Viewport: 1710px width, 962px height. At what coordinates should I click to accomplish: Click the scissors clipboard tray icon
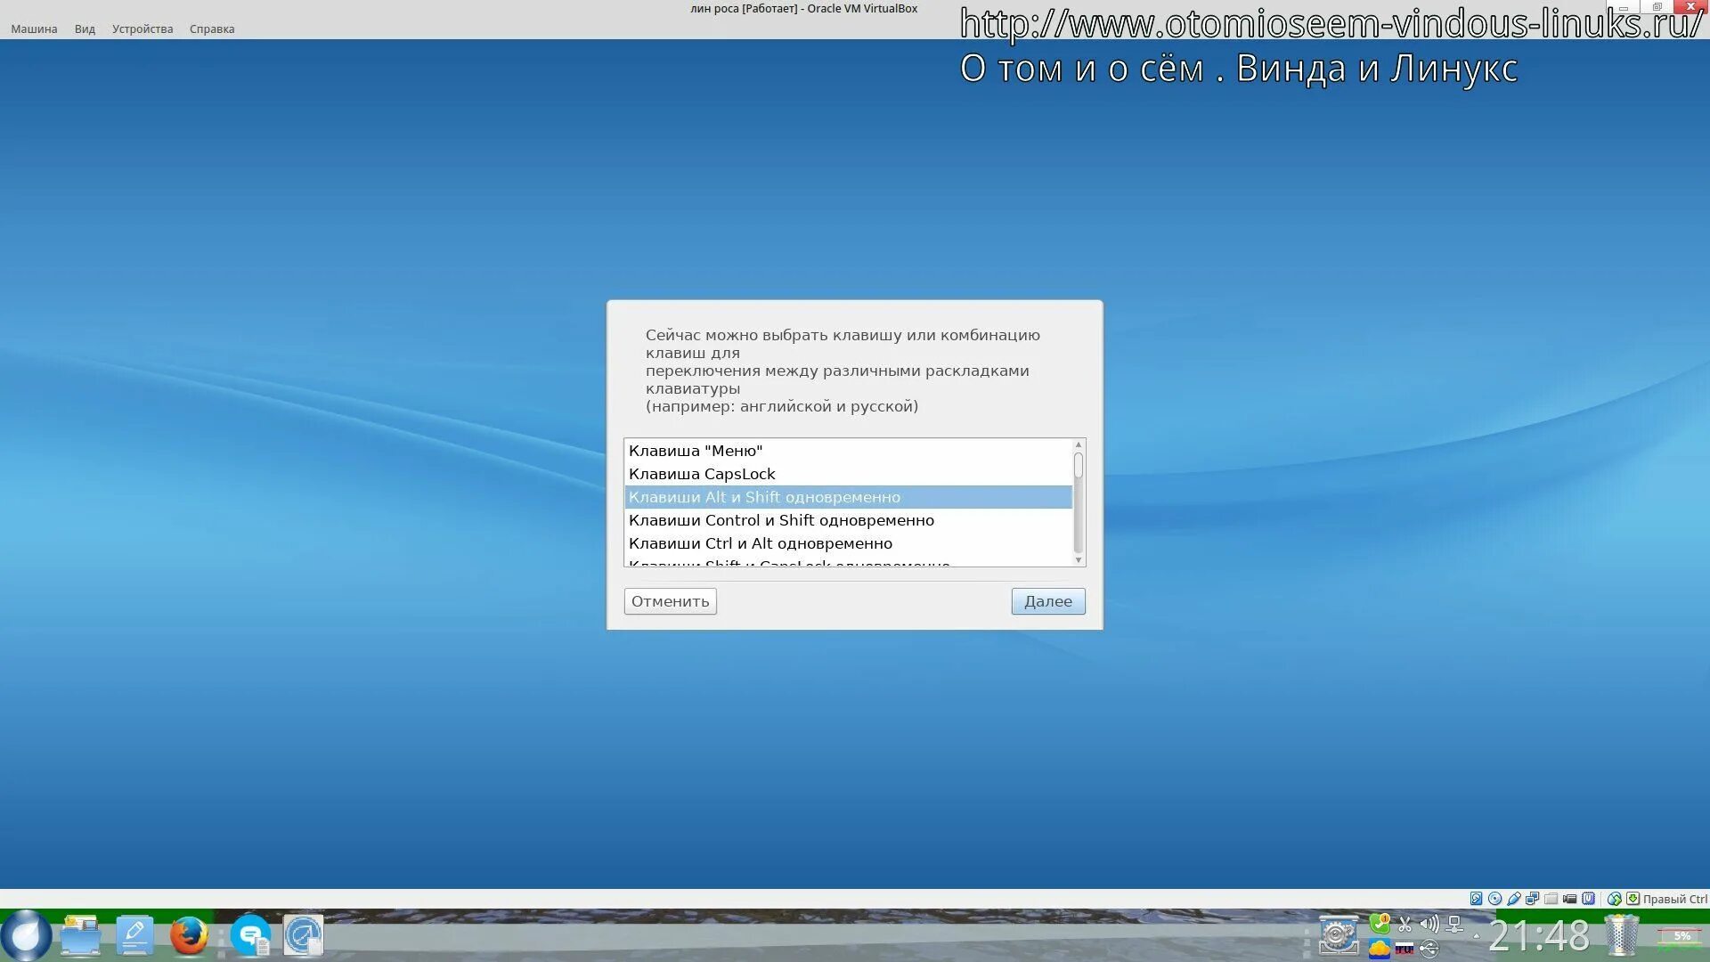(1405, 925)
